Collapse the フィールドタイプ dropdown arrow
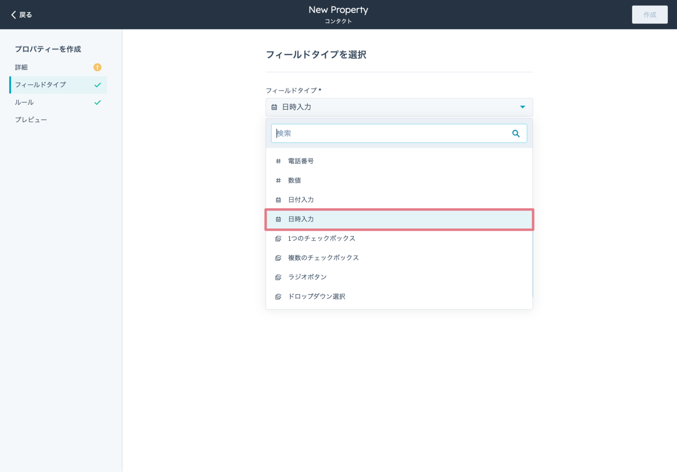This screenshot has width=677, height=472. click(522, 107)
